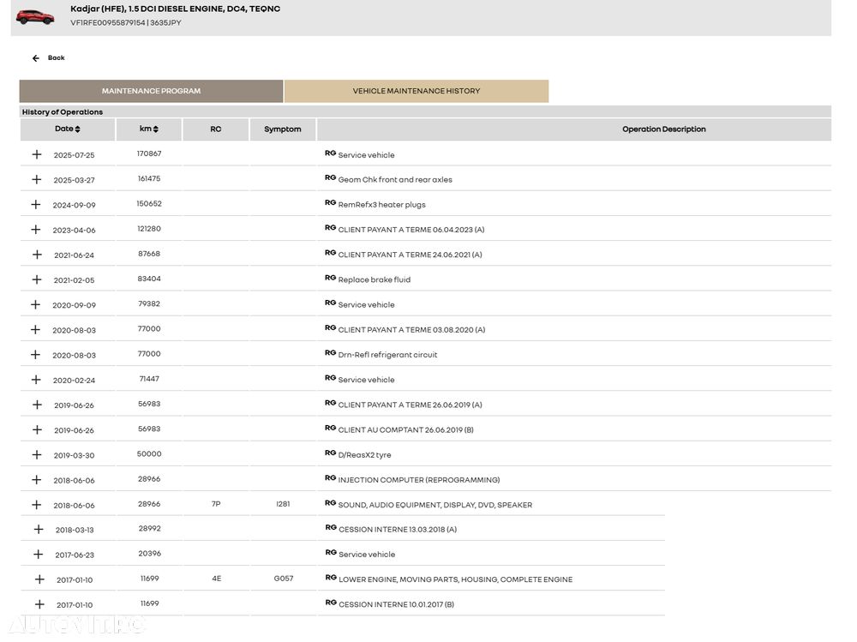
Task: Click the red Kadjar vehicle thumbnail
Action: (34, 16)
